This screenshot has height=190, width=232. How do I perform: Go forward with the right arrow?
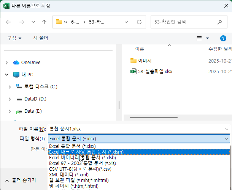pos(22,22)
